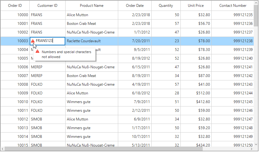Click the right arrow of horizontal scrollbar
The image size is (259, 154).
[x=252, y=149]
